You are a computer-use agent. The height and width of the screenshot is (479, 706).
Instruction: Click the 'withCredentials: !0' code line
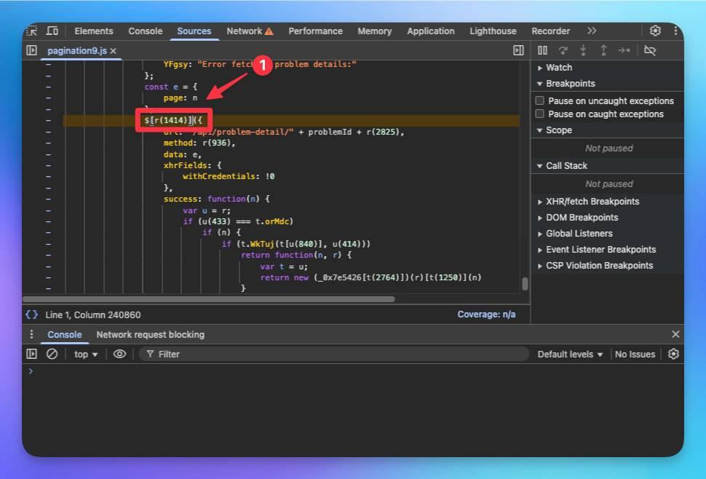click(229, 176)
